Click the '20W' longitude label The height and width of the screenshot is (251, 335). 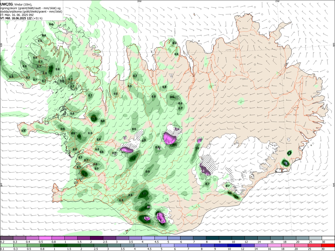(x=139, y=1)
